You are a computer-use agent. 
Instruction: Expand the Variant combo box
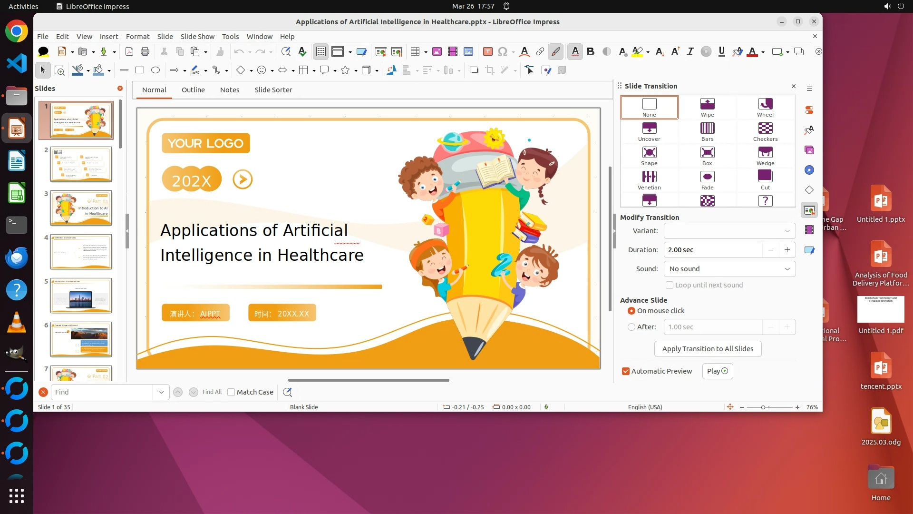729,231
